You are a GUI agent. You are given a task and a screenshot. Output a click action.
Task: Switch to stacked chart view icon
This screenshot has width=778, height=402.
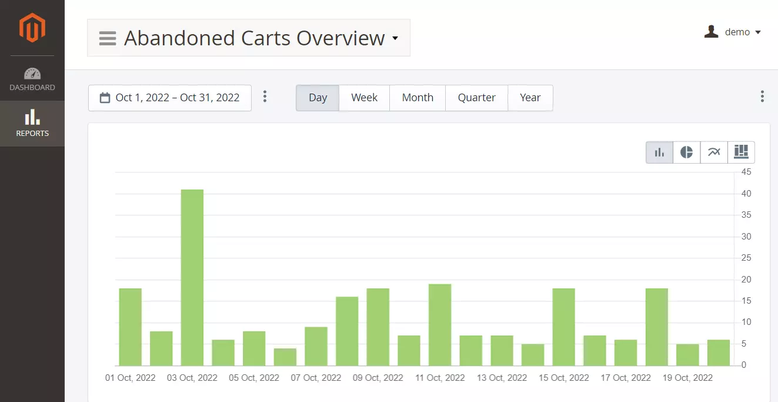tap(741, 152)
